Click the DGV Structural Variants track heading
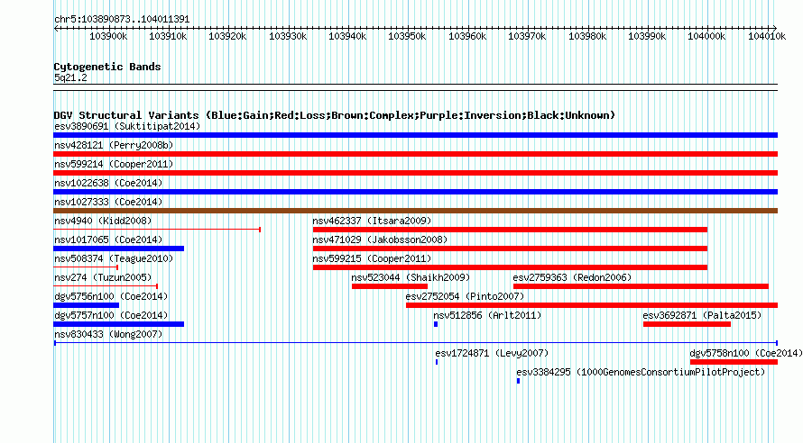Screen dimensions: 803x443 coord(335,115)
